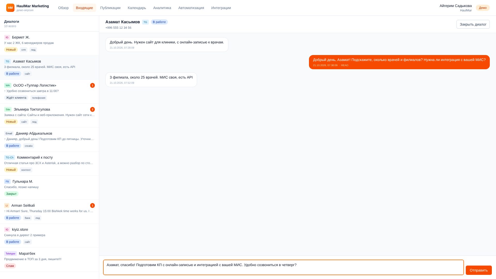
Task: Click the банк tag on Arman Seitkali
Action: [x=28, y=218]
